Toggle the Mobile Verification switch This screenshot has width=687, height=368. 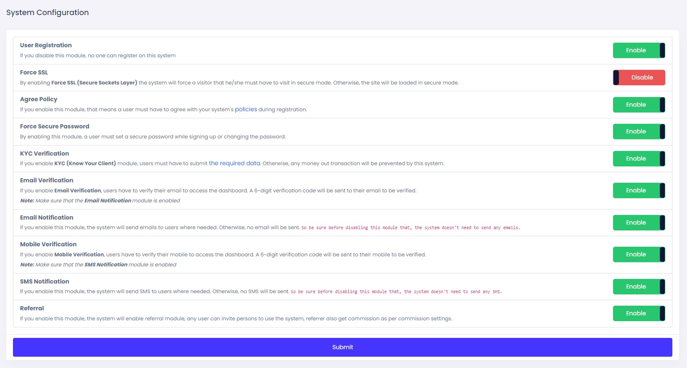(x=639, y=255)
